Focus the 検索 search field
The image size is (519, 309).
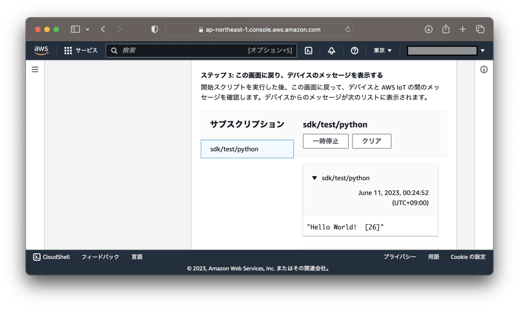coord(202,50)
